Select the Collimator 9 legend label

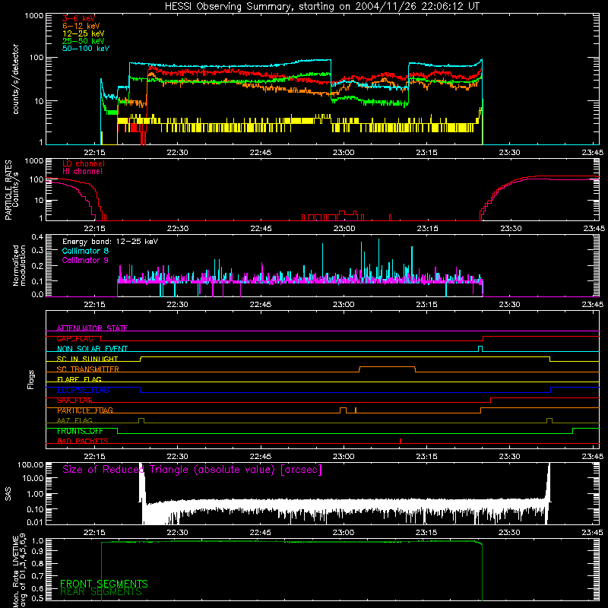(85, 260)
